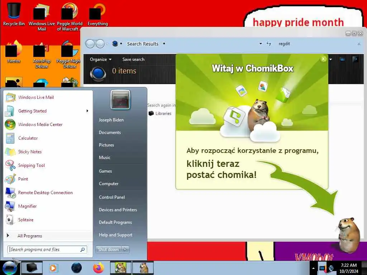
Task: Click Explorer forward navigation button
Action: point(100,44)
